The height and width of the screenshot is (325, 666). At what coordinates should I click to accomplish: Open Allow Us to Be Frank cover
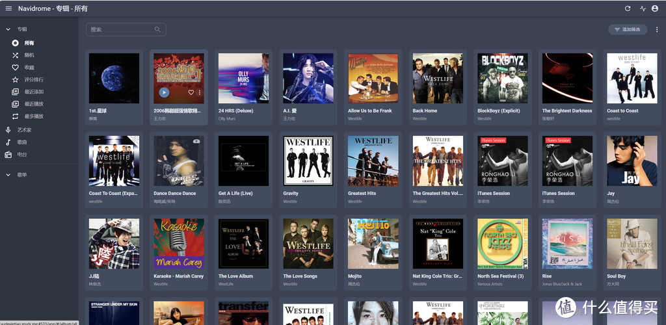373,78
